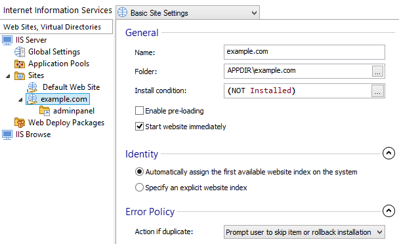Screen dimensions: 399x244
Task: Select automatically assign website index option
Action: click(x=139, y=172)
